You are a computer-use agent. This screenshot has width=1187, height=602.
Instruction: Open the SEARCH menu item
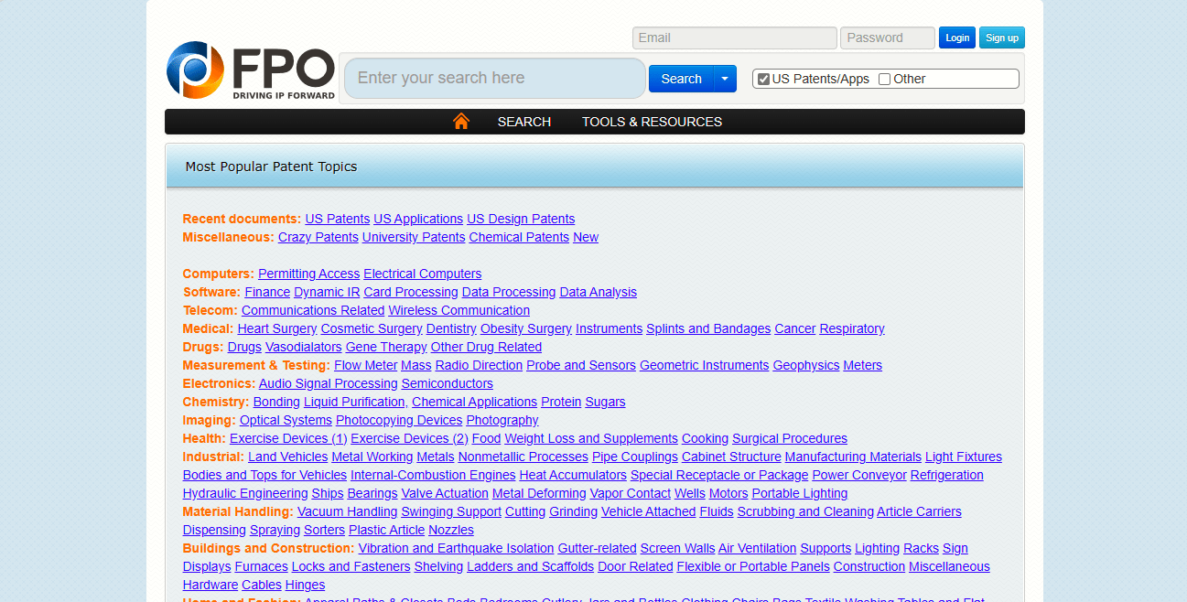coord(524,122)
